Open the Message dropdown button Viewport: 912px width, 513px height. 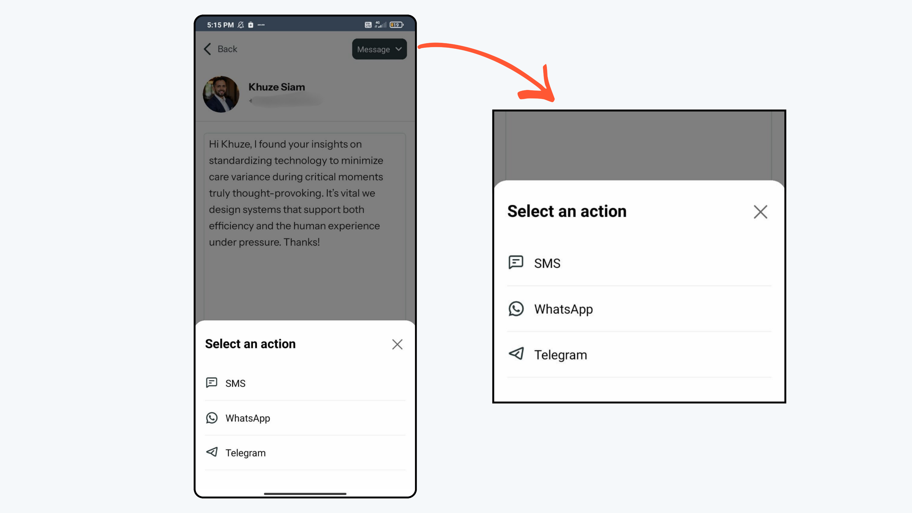[379, 49]
